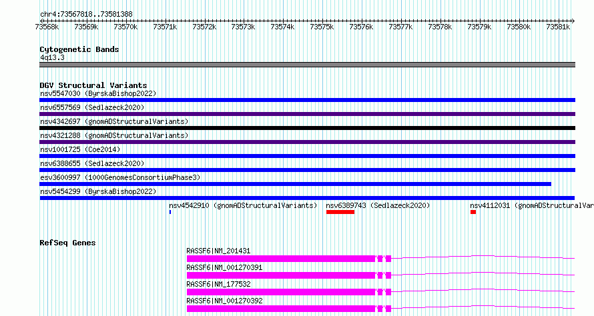Image resolution: width=594 pixels, height=316 pixels.
Task: Click the 73570k ruler position
Action: (x=125, y=27)
